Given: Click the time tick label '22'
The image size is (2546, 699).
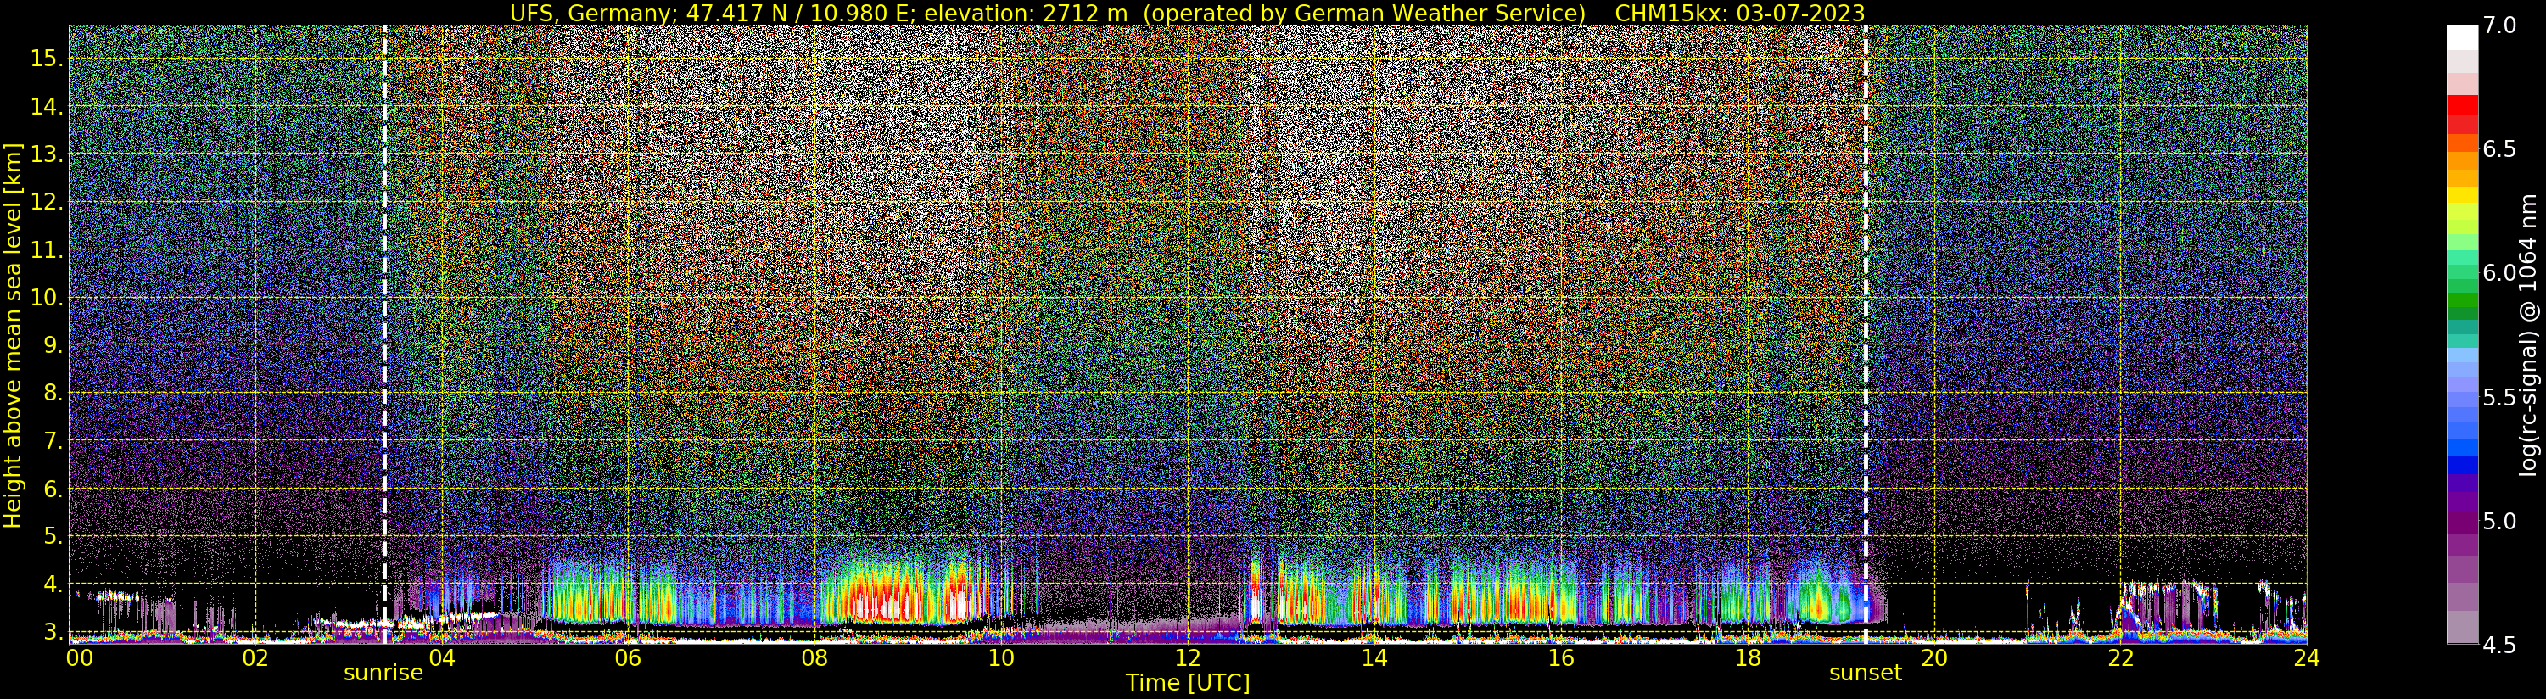Looking at the screenshot, I should coord(2119,657).
